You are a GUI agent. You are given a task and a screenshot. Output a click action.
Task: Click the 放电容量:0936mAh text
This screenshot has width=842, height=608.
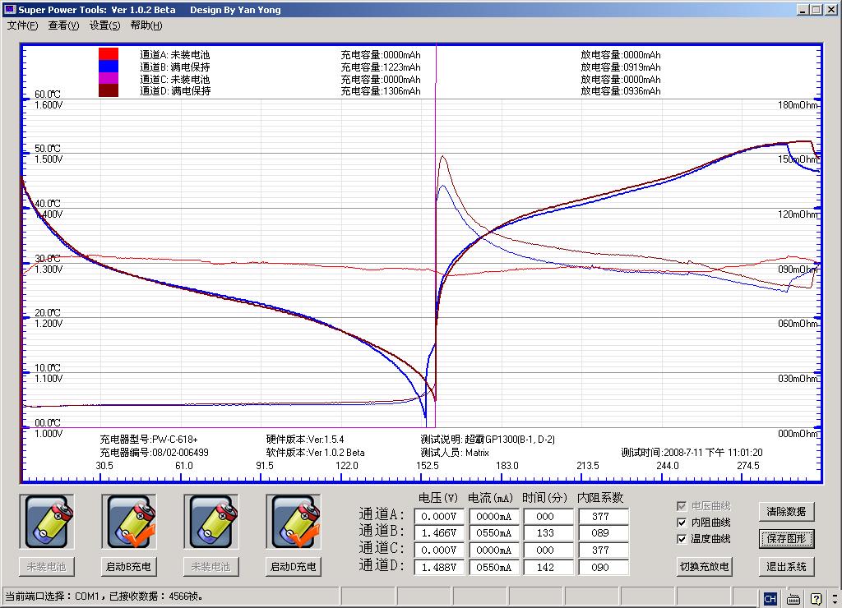pyautogui.click(x=621, y=90)
